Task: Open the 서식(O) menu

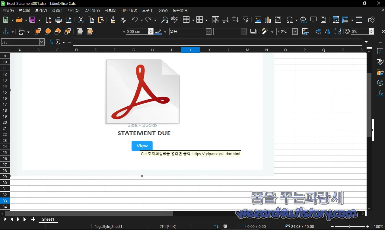Action: pos(73,11)
